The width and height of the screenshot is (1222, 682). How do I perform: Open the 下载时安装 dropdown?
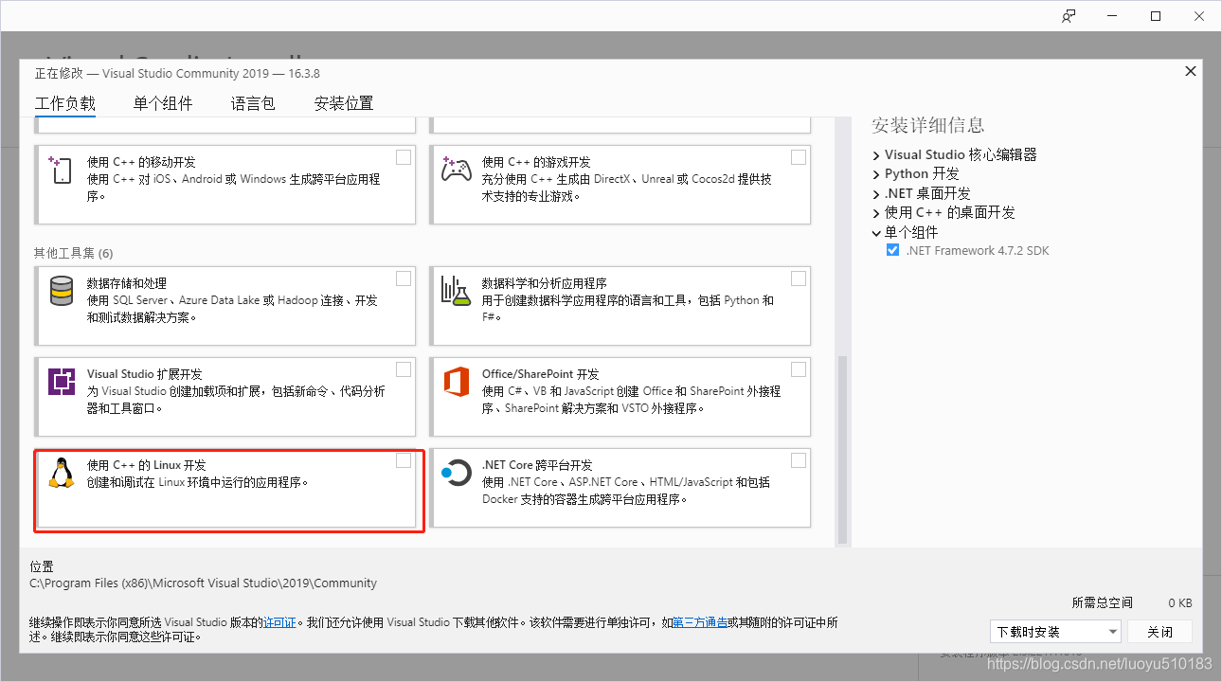tap(1056, 632)
